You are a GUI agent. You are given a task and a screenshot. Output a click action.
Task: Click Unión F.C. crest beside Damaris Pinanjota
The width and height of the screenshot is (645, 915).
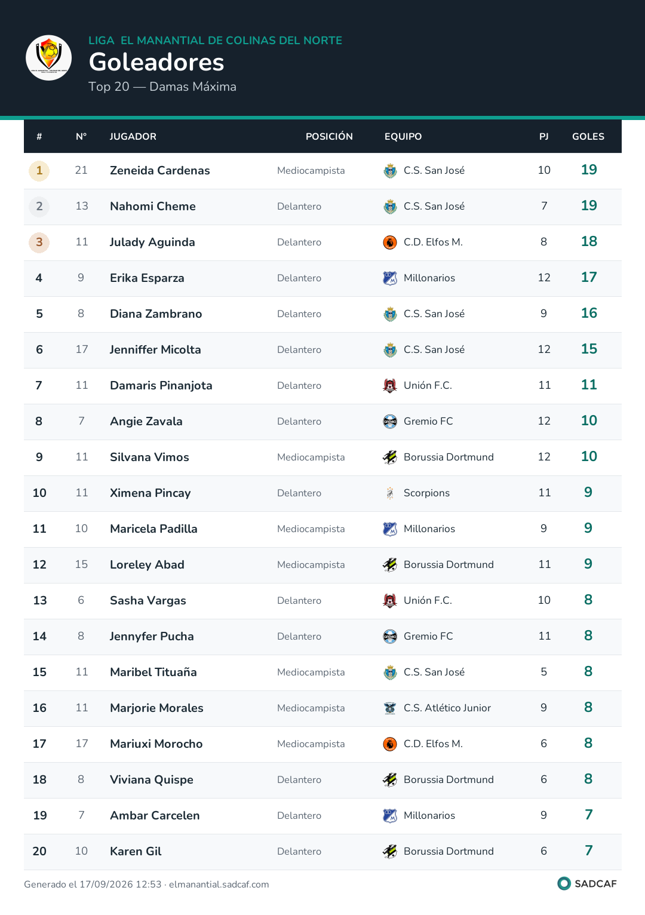[390, 386]
